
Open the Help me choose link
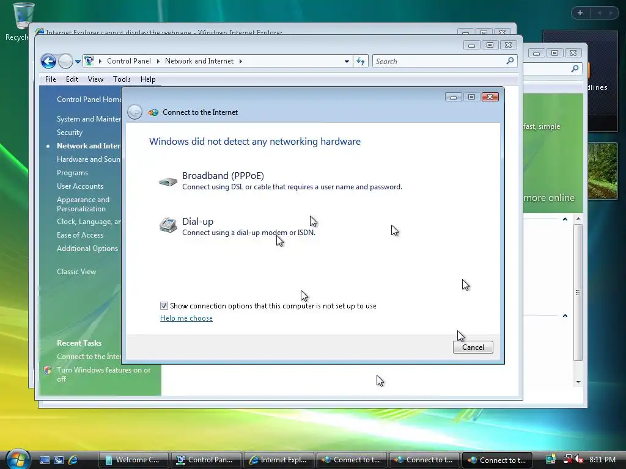tap(186, 318)
